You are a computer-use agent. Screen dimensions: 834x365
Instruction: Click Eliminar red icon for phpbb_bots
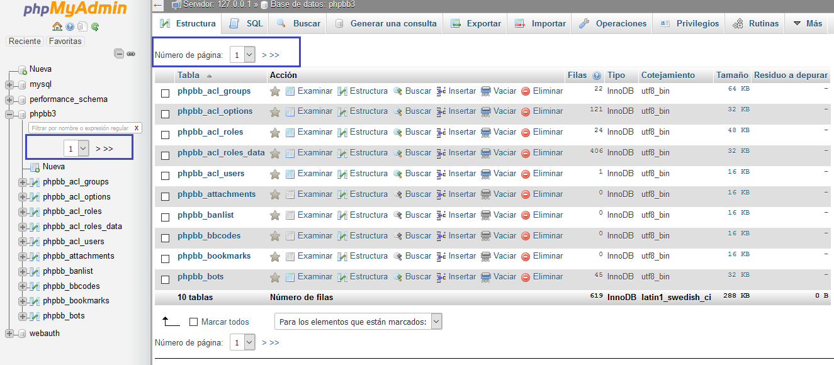(x=526, y=277)
